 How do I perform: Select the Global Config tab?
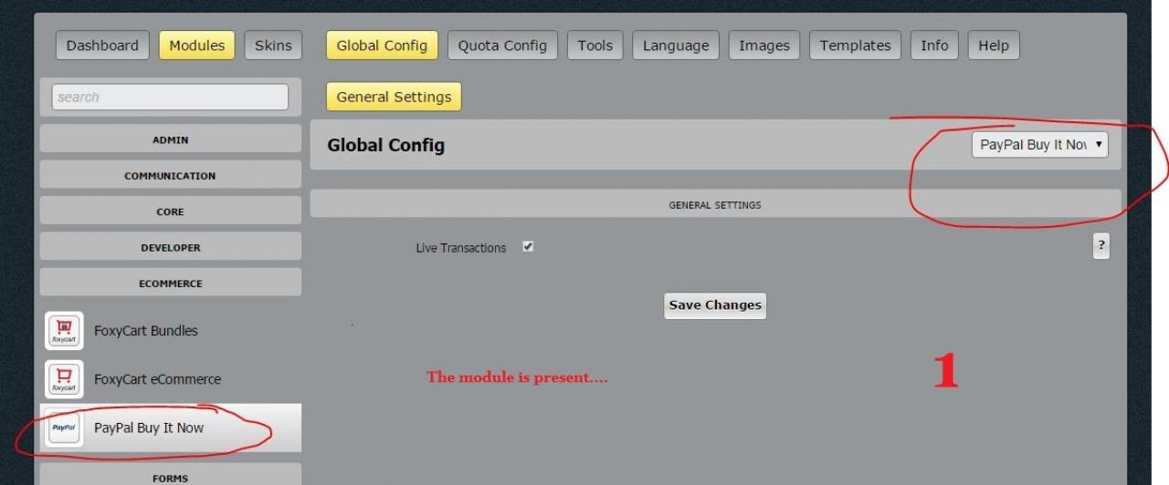pyautogui.click(x=382, y=46)
